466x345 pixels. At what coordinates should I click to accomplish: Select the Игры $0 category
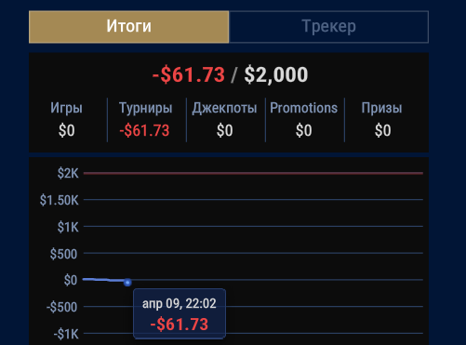click(x=67, y=119)
